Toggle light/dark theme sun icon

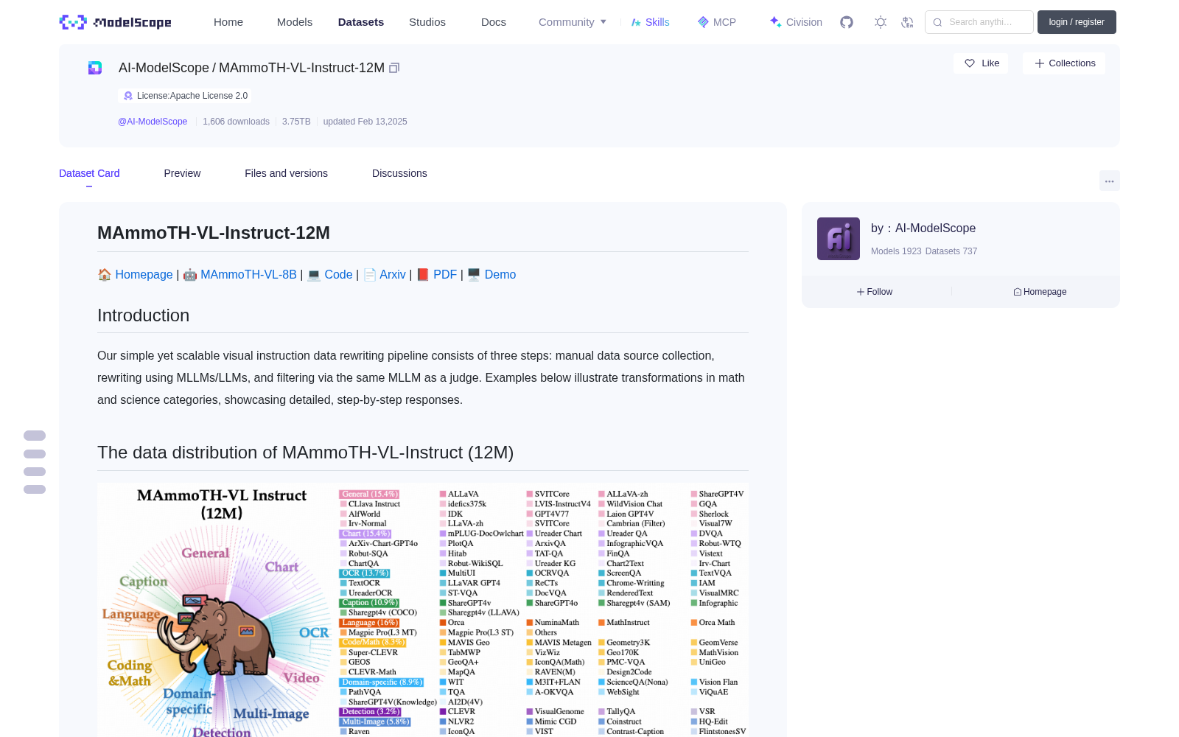(x=880, y=22)
